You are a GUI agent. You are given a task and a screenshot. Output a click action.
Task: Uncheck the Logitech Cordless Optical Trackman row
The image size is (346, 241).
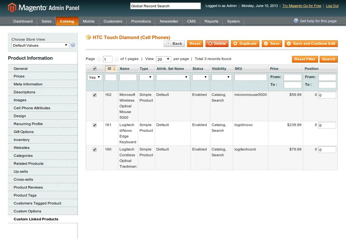coord(94,150)
